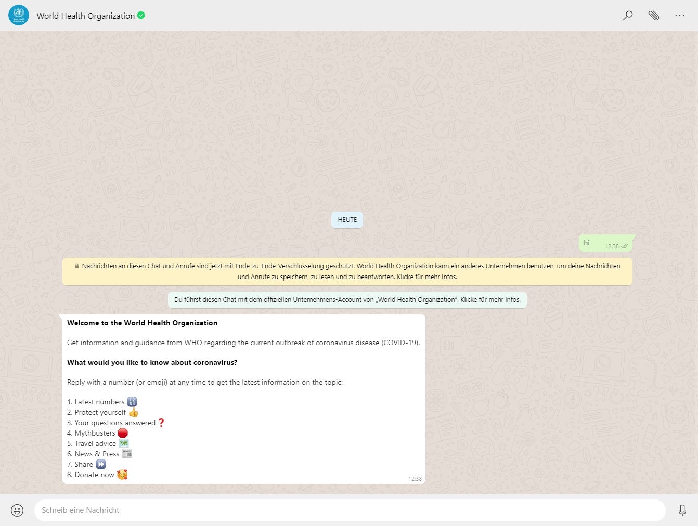Click the fast-forward emoji beside Share
The height and width of the screenshot is (526, 698).
pos(101,464)
